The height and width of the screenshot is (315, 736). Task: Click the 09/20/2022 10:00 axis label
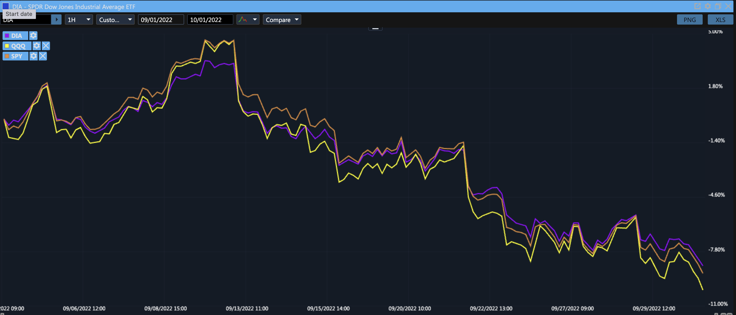coord(410,308)
